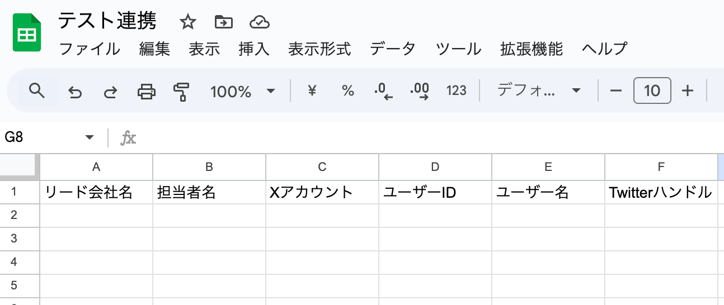Expand the 100% zoom dropdown
This screenshot has width=724, height=305.
click(242, 91)
